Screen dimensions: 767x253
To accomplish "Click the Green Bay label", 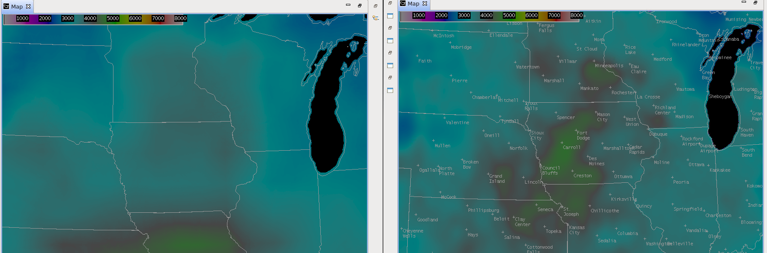I will (x=708, y=75).
